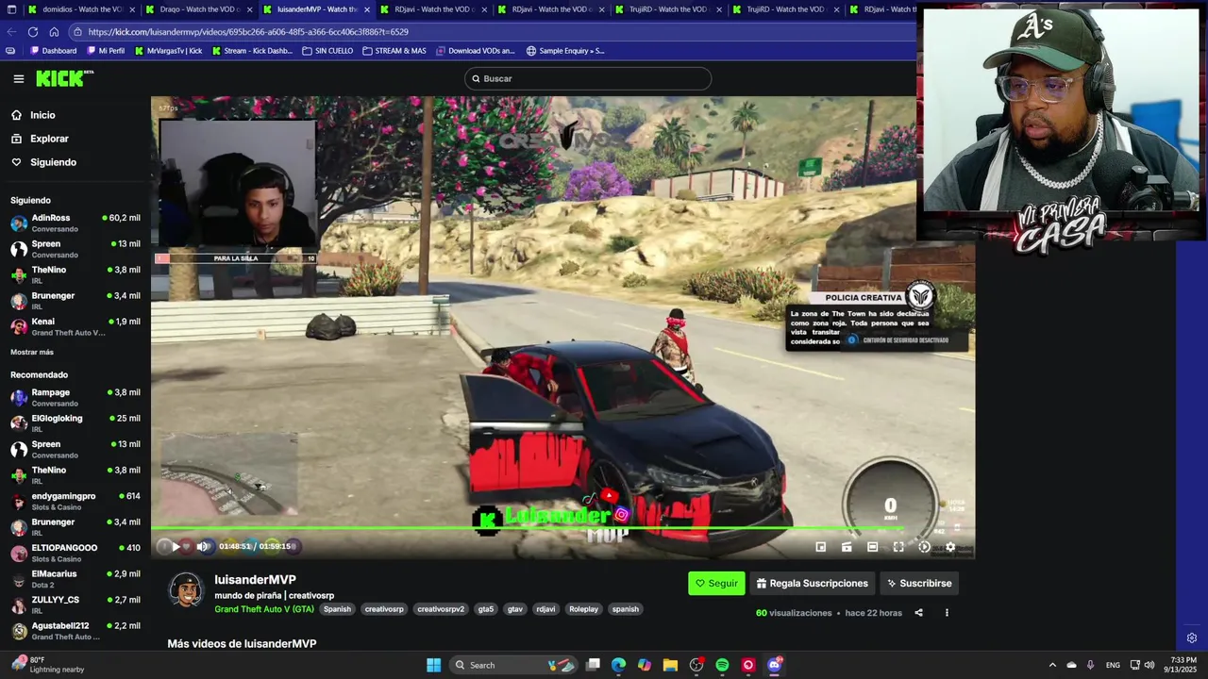Image resolution: width=1208 pixels, height=679 pixels.
Task: Click Seguir to follow channel
Action: coord(716,583)
